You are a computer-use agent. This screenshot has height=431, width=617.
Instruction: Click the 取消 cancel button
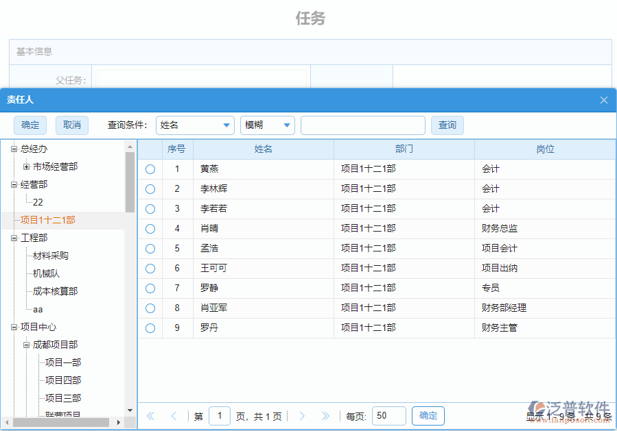pyautogui.click(x=71, y=125)
